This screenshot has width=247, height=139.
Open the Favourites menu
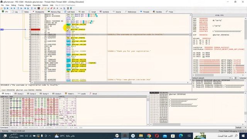(37, 5)
